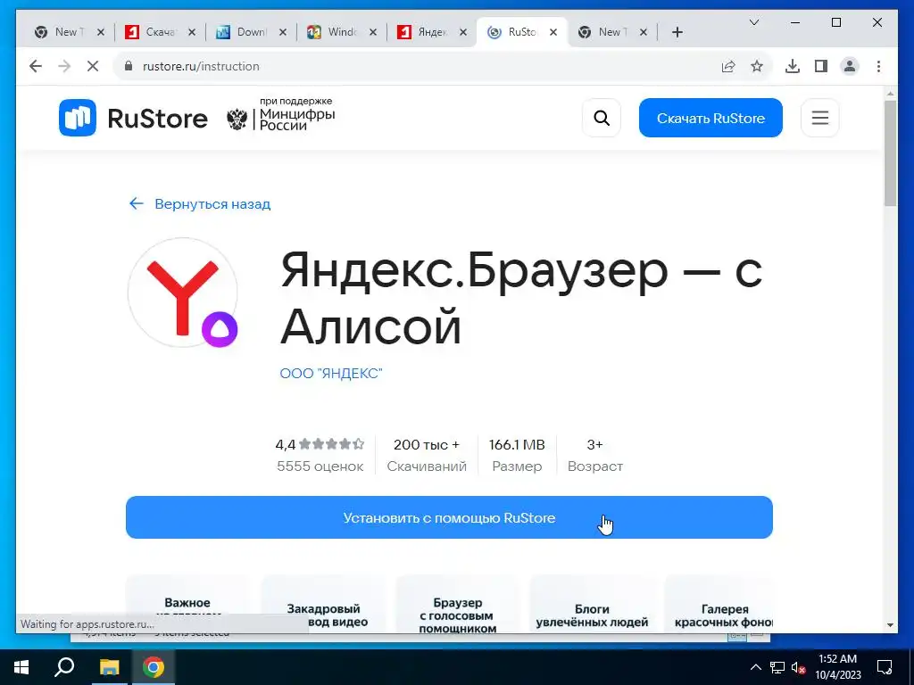Open a new tab with plus button
This screenshot has height=685, width=914.
tap(677, 32)
